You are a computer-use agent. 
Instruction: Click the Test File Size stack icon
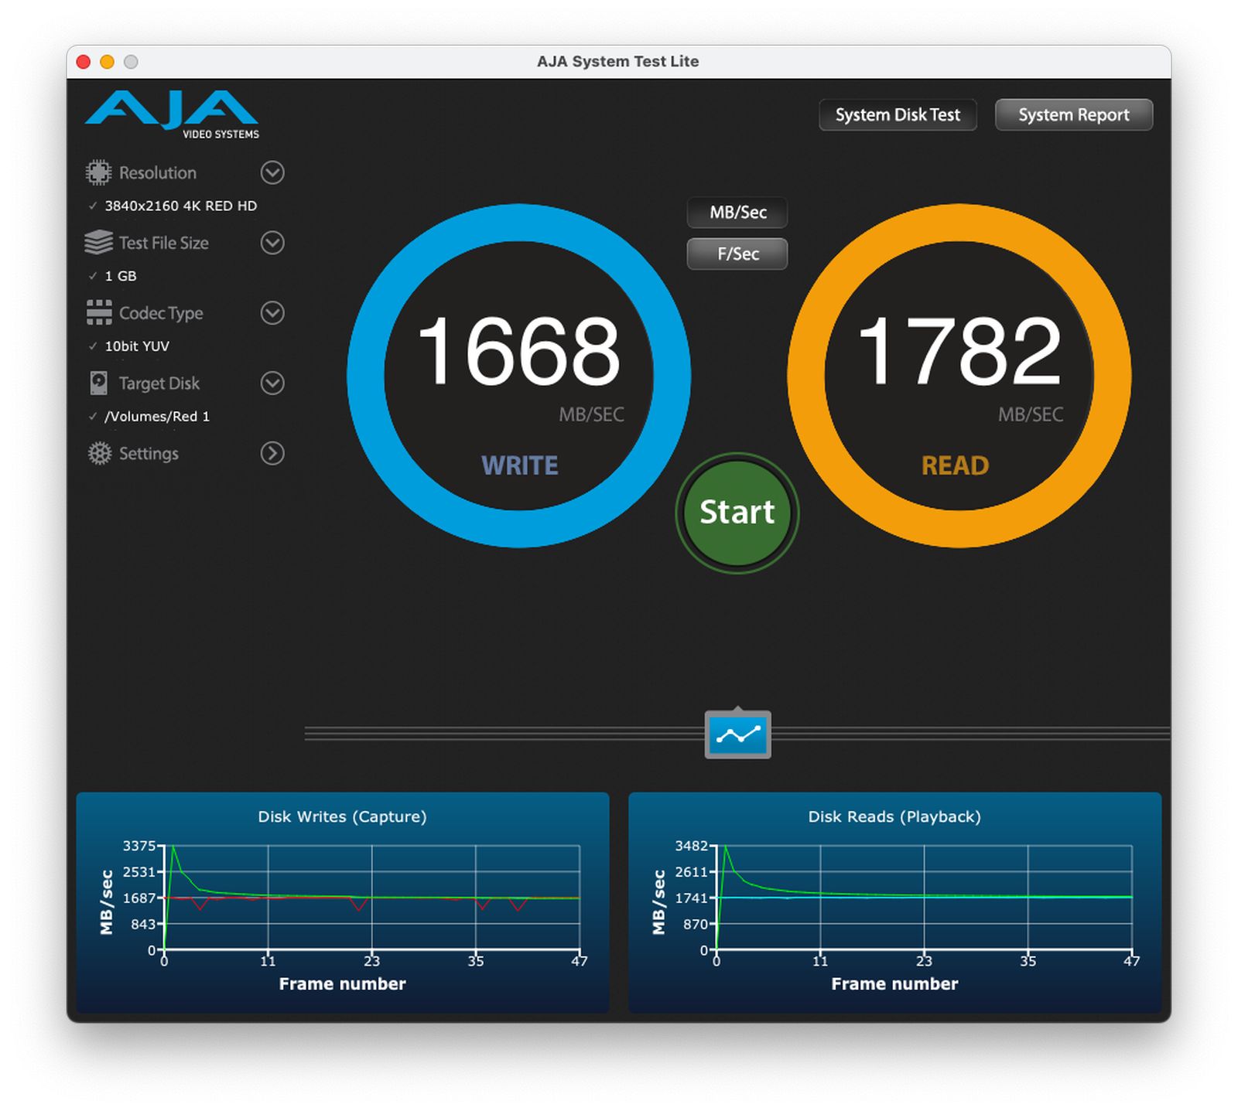click(x=98, y=243)
